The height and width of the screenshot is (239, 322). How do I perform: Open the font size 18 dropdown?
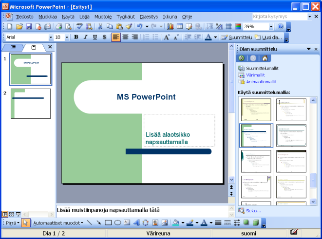(x=67, y=37)
